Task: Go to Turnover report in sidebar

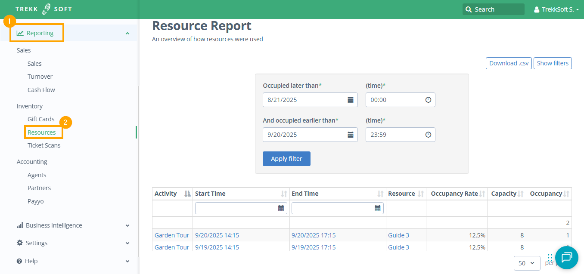Action: click(40, 77)
